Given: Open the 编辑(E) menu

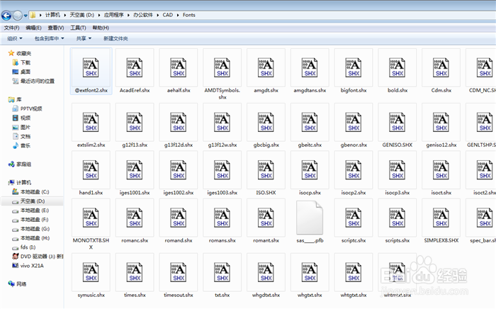Looking at the screenshot, I should click(33, 28).
